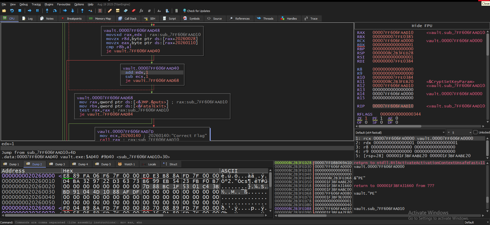Click Check for Updates

click(197, 11)
